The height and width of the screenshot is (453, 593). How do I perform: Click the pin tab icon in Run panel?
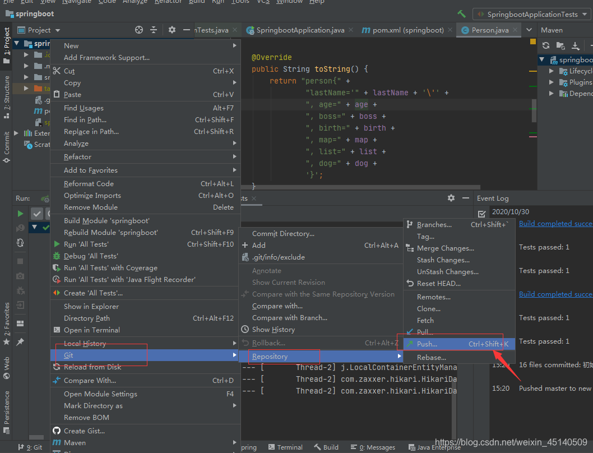(20, 342)
